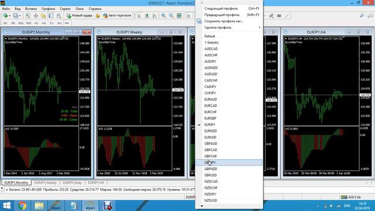Toggle the 'Авто-торговля' button

tap(117, 16)
